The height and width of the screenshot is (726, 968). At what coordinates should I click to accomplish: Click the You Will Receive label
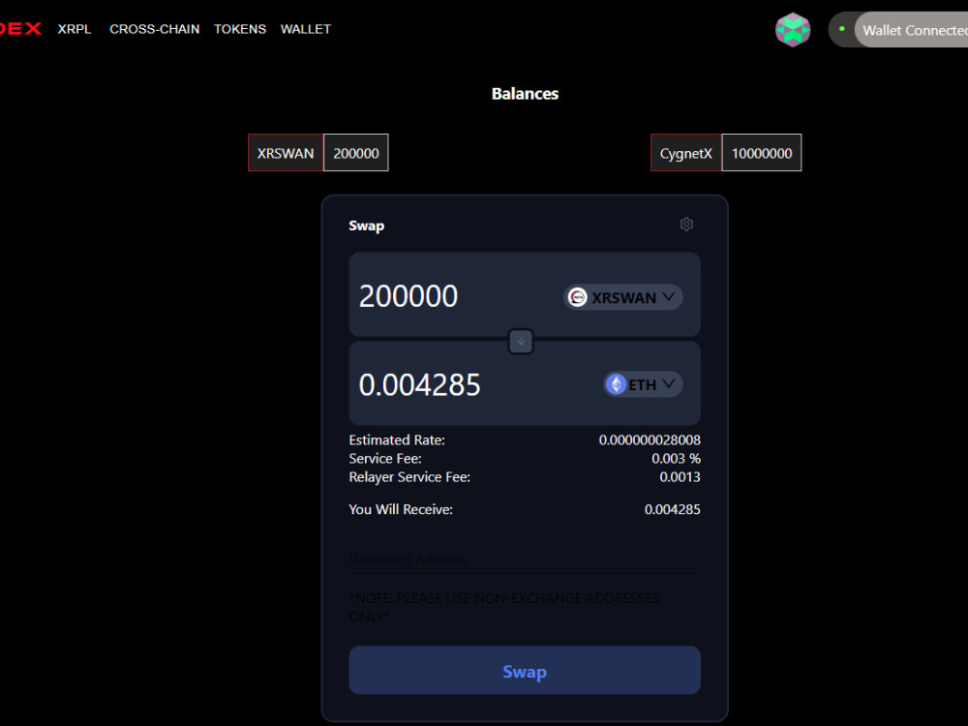point(401,509)
